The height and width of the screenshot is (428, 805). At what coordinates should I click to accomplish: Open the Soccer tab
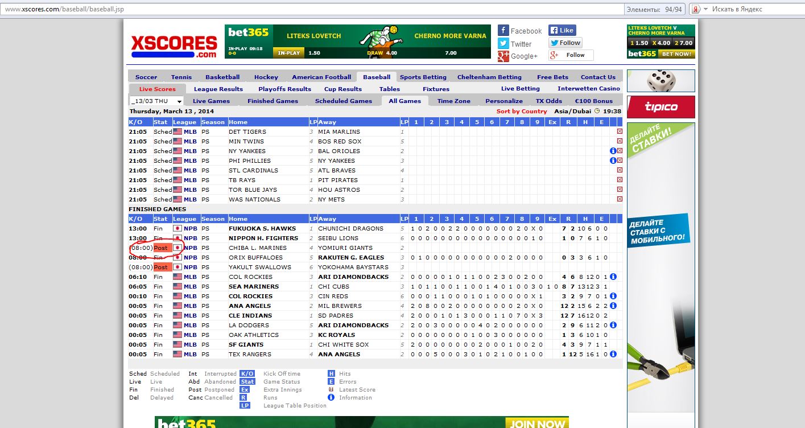point(146,77)
